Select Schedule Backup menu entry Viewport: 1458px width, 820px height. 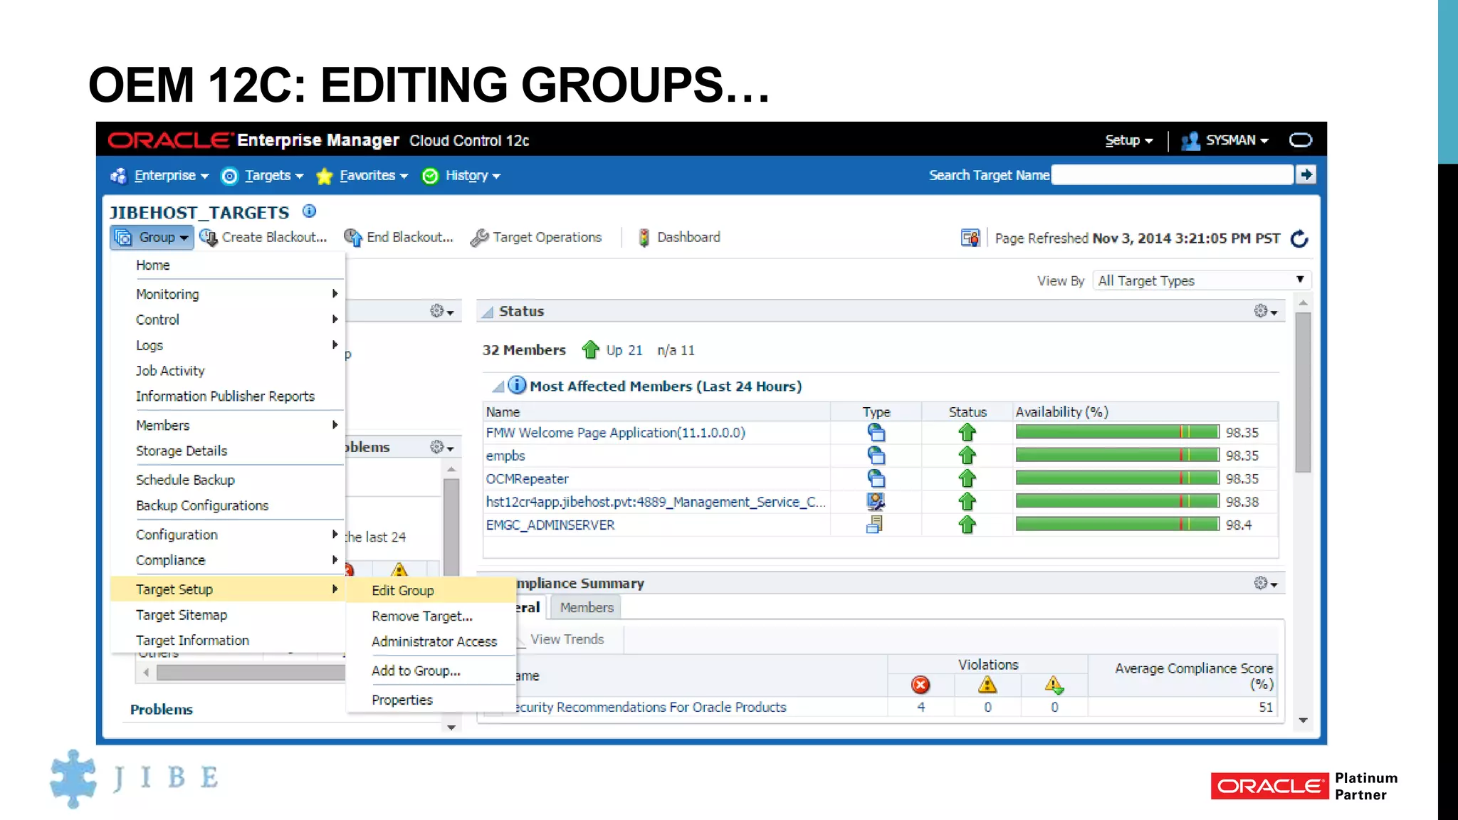pyautogui.click(x=228, y=480)
